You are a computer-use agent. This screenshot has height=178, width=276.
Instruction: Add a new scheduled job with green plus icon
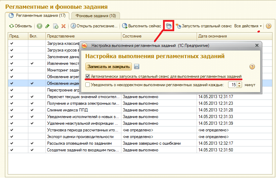40,26
